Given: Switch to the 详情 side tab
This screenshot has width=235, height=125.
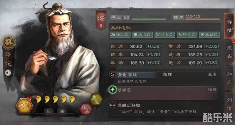Looking at the screenshot, I should (229, 26).
